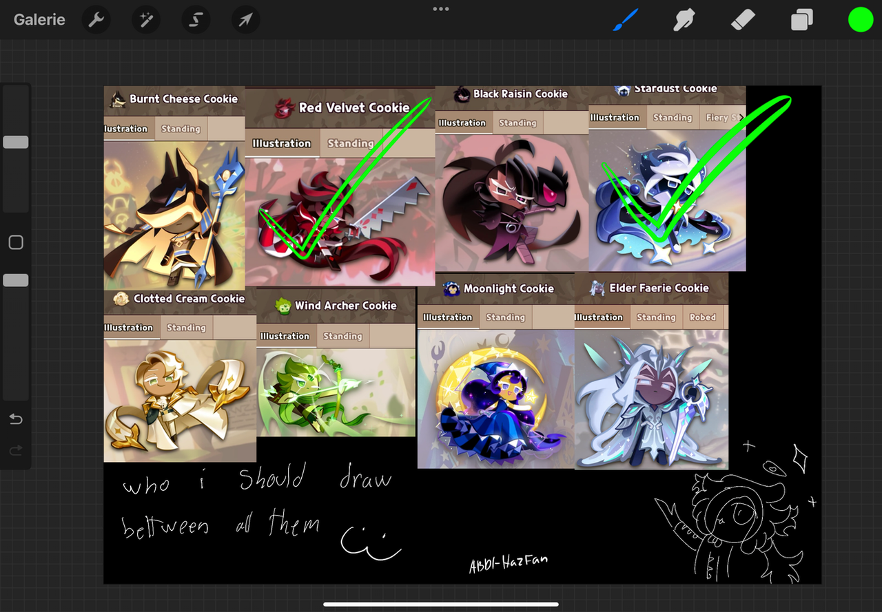Click the Red Velvet Cookie title text

click(354, 108)
